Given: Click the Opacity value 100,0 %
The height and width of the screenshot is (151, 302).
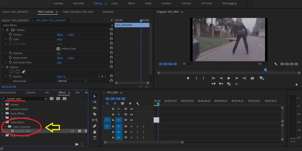Looking at the screenshot, I should tap(61, 76).
